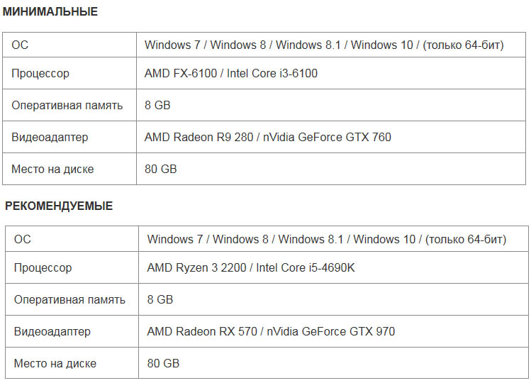
Task: Select the recommended Windows versions cell
Action: point(333,239)
